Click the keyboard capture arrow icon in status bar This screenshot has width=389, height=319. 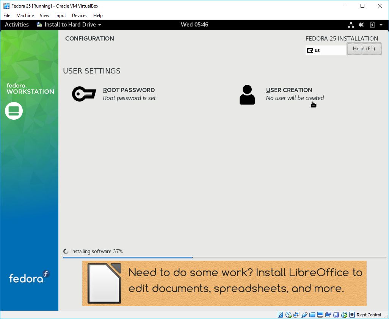coord(352,315)
